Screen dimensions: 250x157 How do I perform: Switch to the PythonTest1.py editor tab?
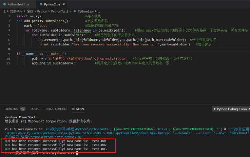(x=18, y=4)
